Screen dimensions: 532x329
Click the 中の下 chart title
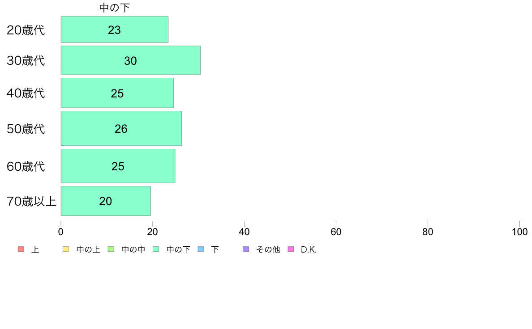click(114, 8)
